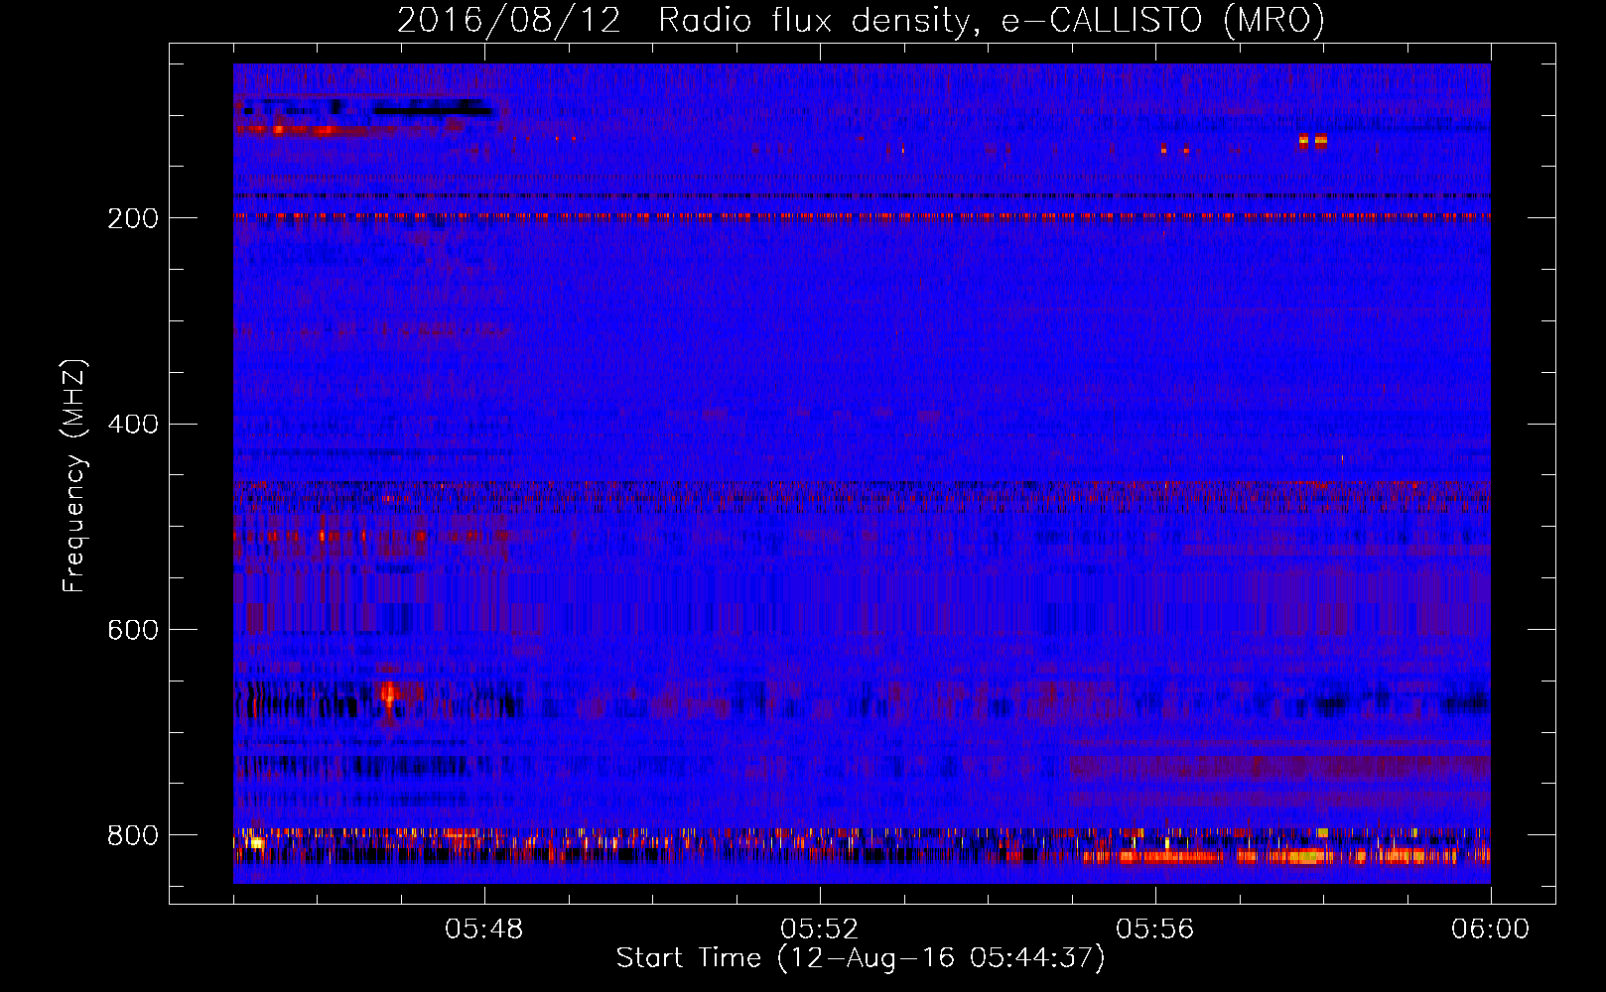Click the '200' frequency tick label
The image size is (1606, 992).
pyautogui.click(x=133, y=218)
